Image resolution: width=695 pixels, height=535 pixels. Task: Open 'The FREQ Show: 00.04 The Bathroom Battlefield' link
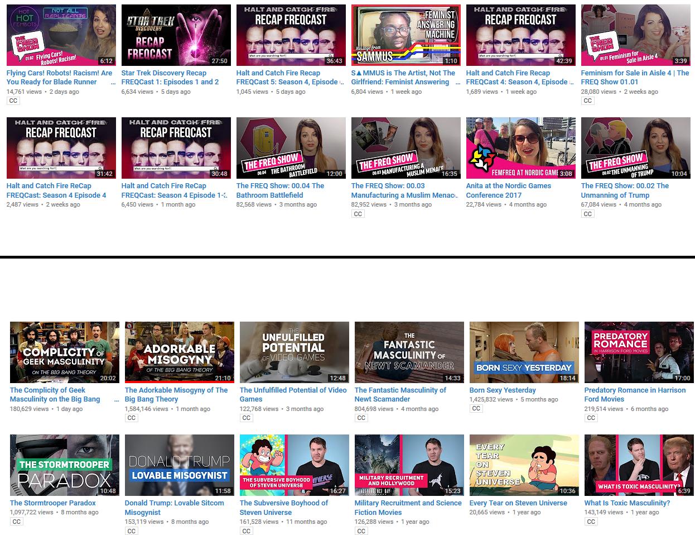coord(280,190)
